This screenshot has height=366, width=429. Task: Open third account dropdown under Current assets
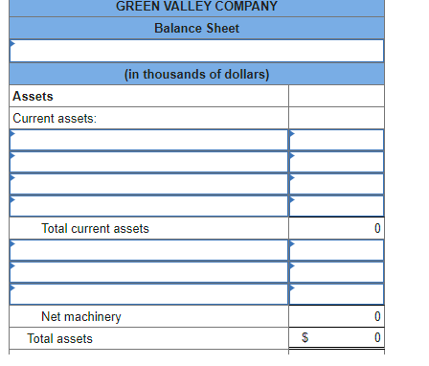[148, 184]
